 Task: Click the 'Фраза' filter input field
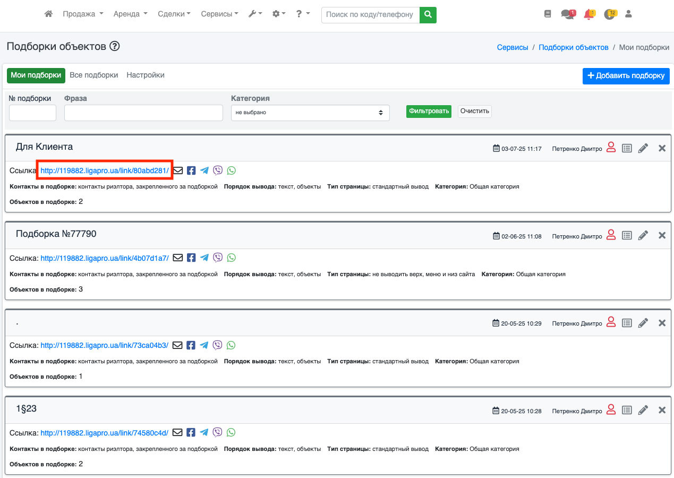(x=143, y=113)
